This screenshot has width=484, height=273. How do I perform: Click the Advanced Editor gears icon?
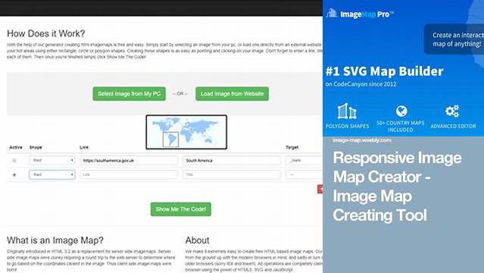pos(452,111)
